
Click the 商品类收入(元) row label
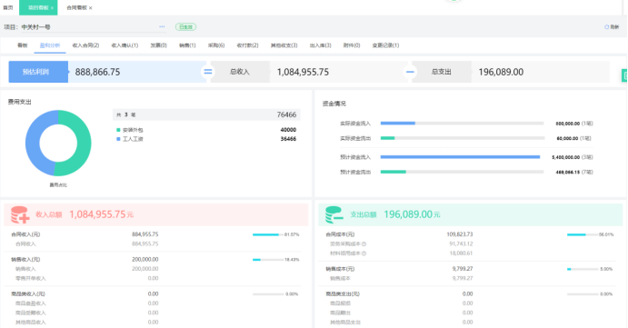[28, 294]
